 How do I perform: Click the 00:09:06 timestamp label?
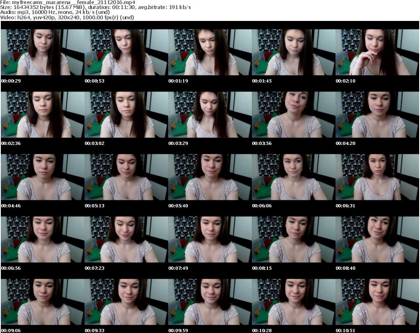click(11, 331)
